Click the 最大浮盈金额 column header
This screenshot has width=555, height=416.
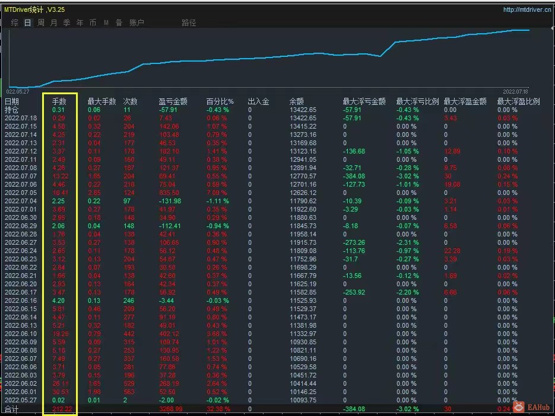(465, 101)
